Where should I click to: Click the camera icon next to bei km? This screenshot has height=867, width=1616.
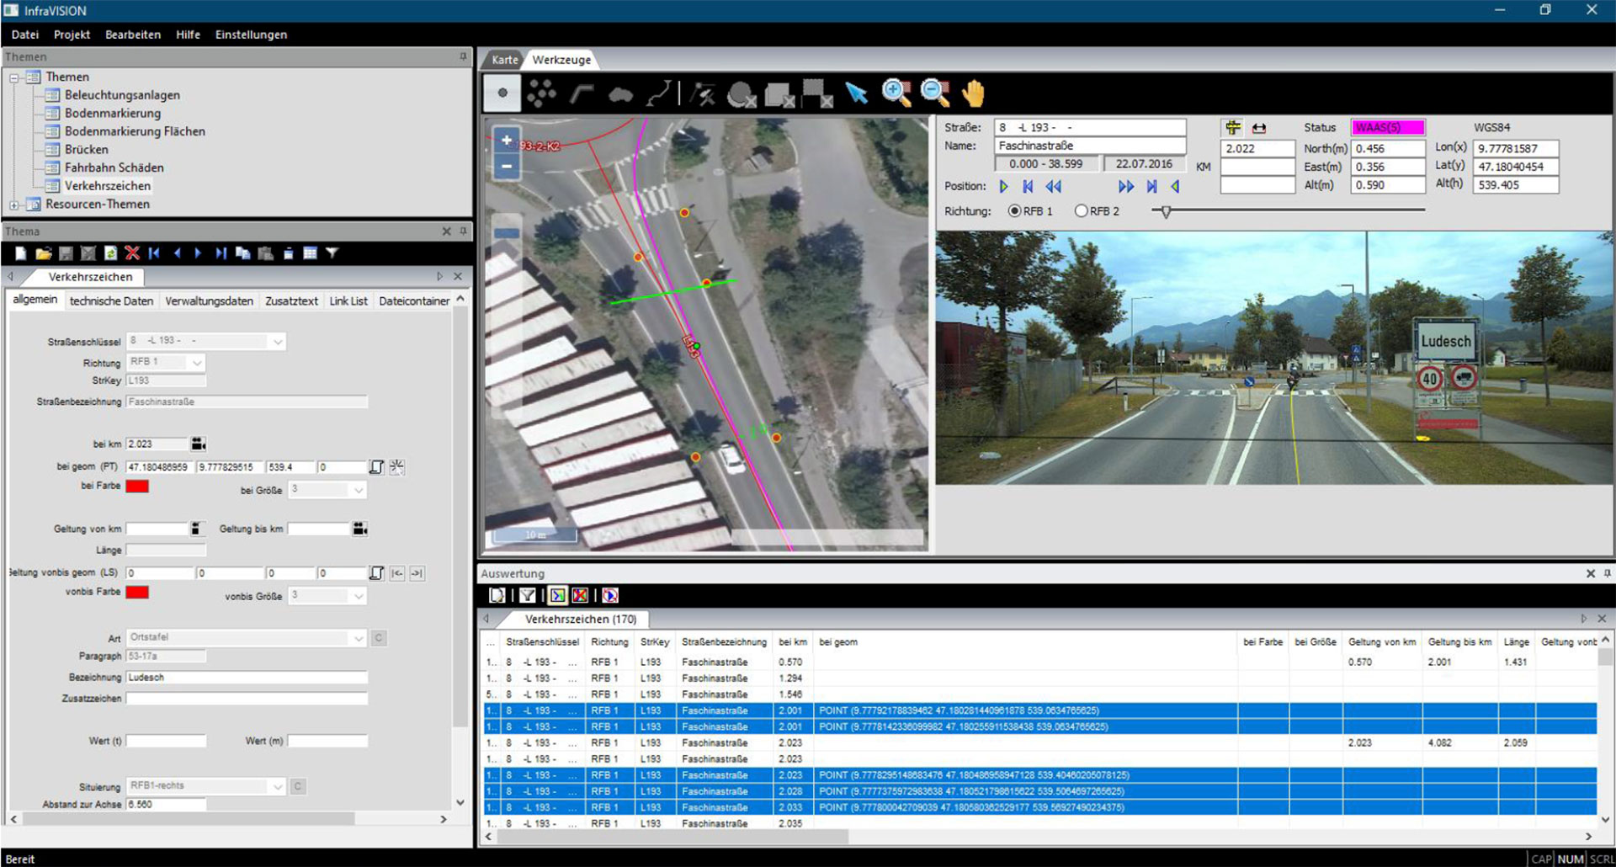[x=198, y=444]
